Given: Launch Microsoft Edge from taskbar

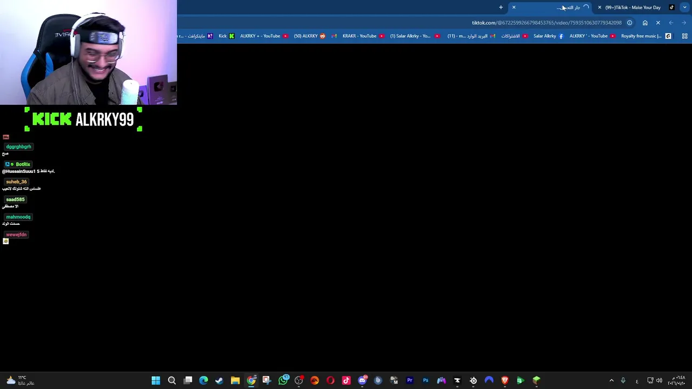Looking at the screenshot, I should coord(203,380).
